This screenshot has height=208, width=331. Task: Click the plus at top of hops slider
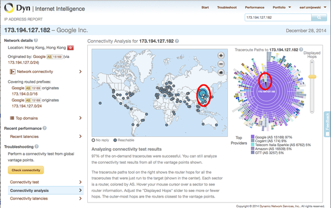tap(312, 62)
